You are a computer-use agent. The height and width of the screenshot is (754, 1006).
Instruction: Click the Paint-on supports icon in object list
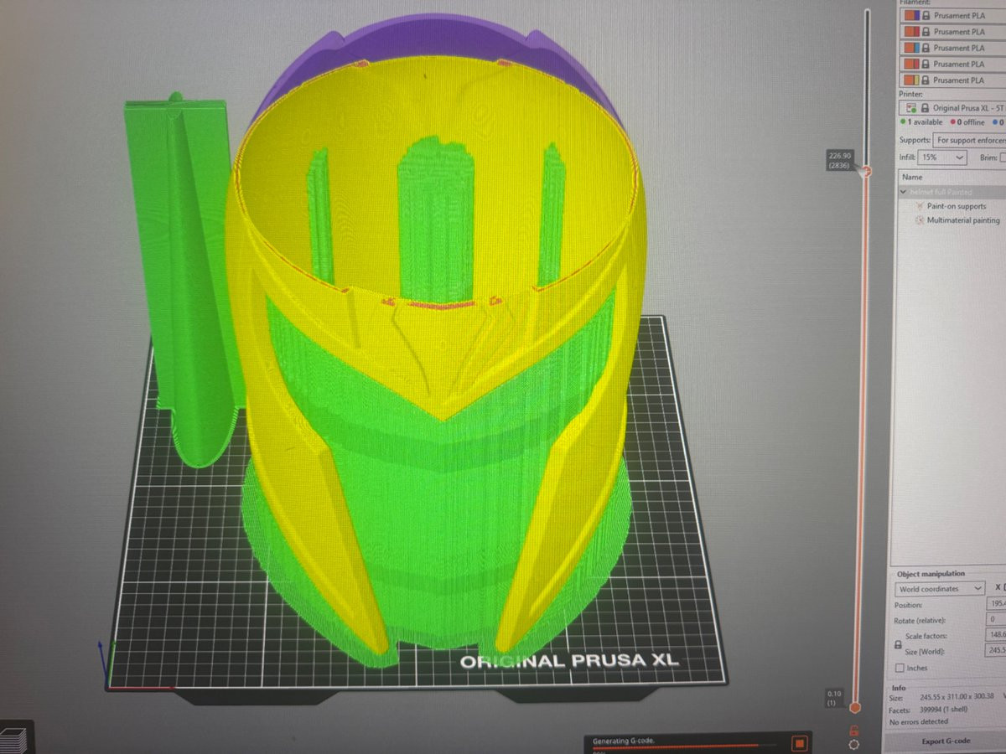[920, 205]
